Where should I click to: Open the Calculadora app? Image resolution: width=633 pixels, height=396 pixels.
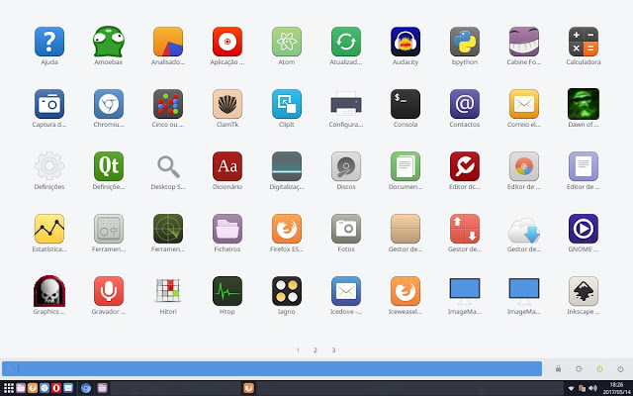(584, 42)
